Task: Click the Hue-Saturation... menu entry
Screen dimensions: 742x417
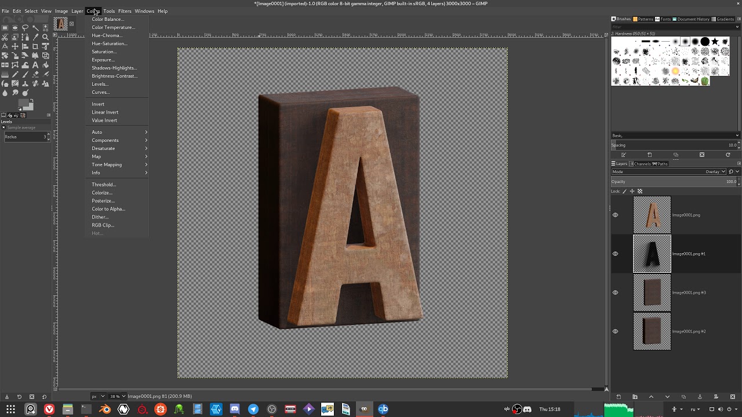Action: [x=110, y=43]
